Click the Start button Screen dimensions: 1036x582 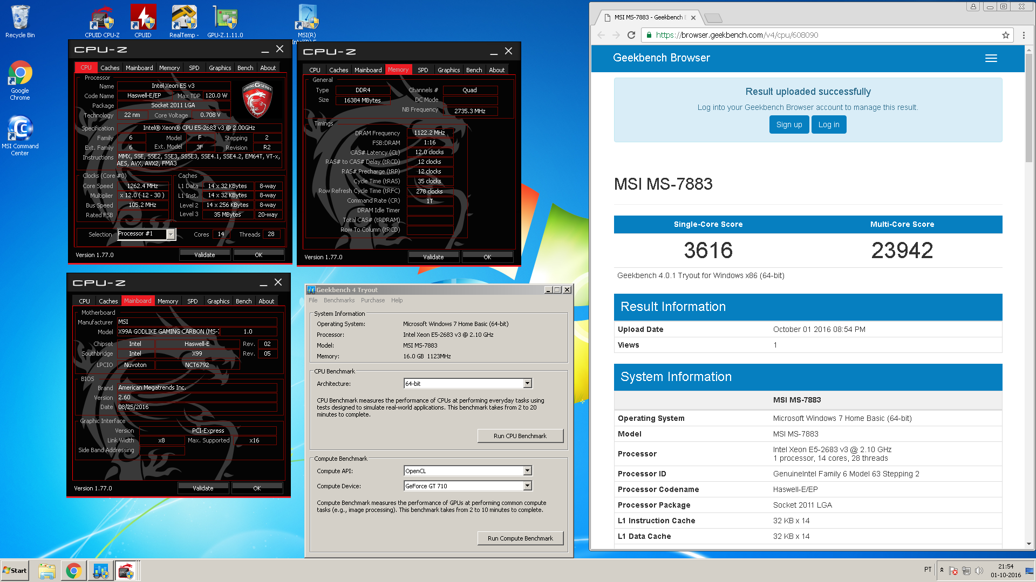click(15, 571)
